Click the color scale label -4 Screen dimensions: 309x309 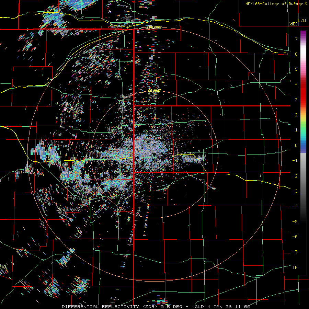pos(295,206)
